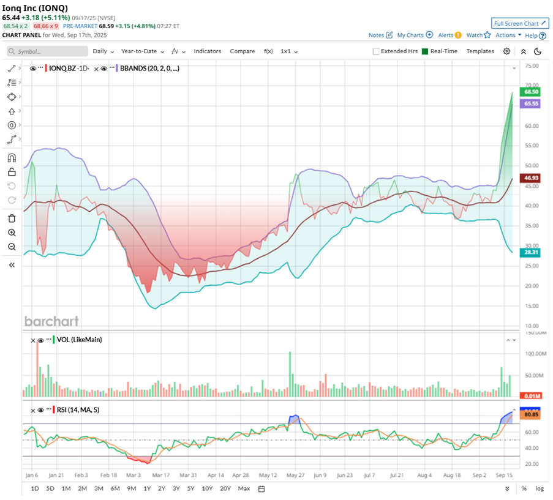This screenshot has width=553, height=500.
Task: Open the Actions dropdown
Action: pos(508,35)
